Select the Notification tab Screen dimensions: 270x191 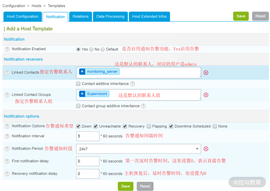55,17
